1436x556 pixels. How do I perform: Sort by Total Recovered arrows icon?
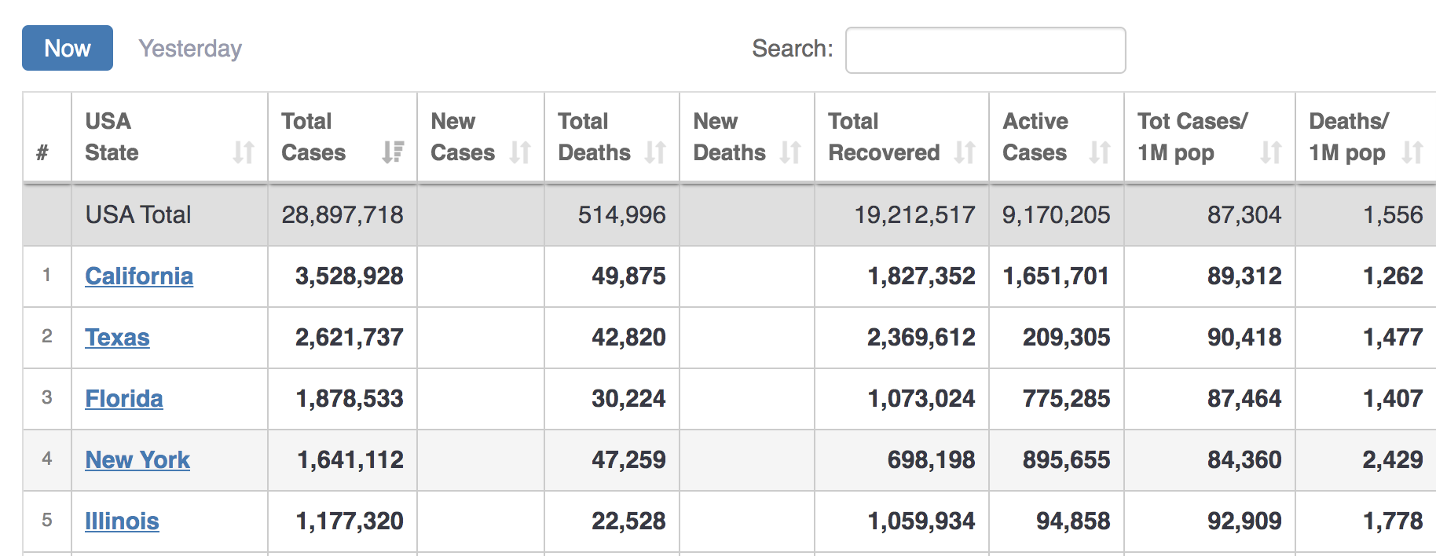pyautogui.click(x=965, y=152)
